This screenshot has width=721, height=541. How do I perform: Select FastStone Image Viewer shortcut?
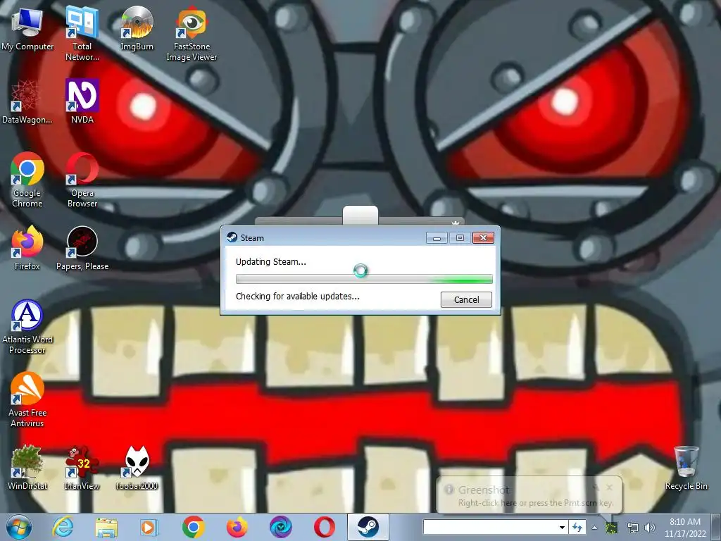192,34
